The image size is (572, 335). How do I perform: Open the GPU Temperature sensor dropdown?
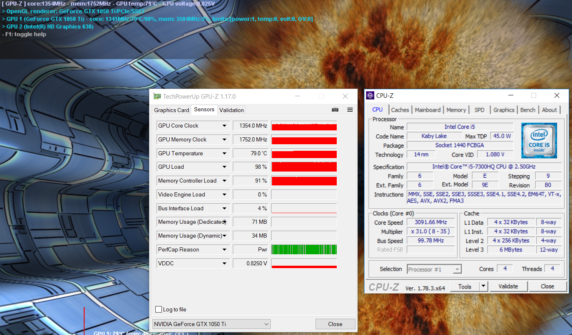coord(224,154)
